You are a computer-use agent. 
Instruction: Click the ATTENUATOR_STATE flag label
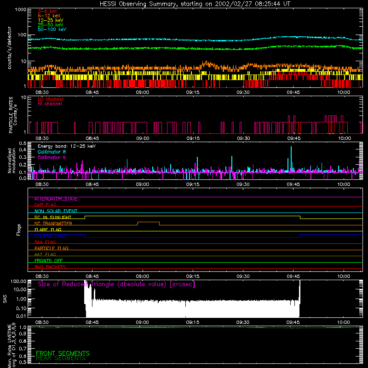pos(56,199)
